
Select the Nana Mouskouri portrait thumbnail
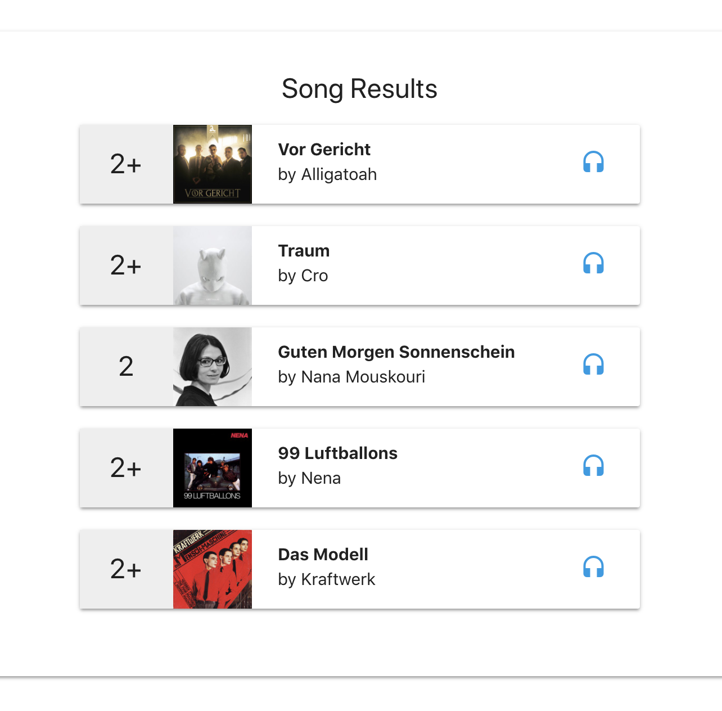click(213, 367)
